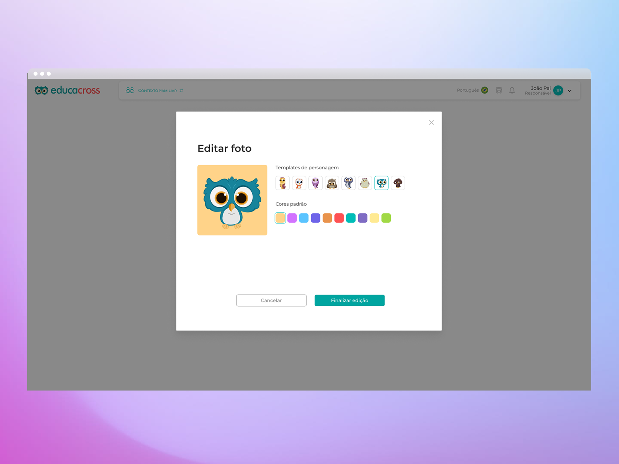
Task: Click the Cancelar button
Action: (271, 300)
